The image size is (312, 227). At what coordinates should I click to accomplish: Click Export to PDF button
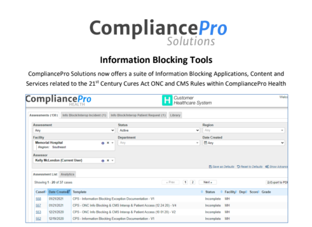click(277, 182)
